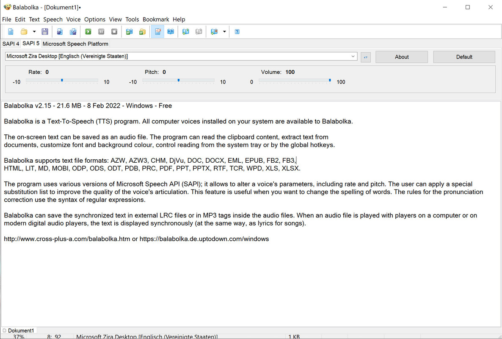Stop speech with the stop button
The image size is (502, 339).
114,31
